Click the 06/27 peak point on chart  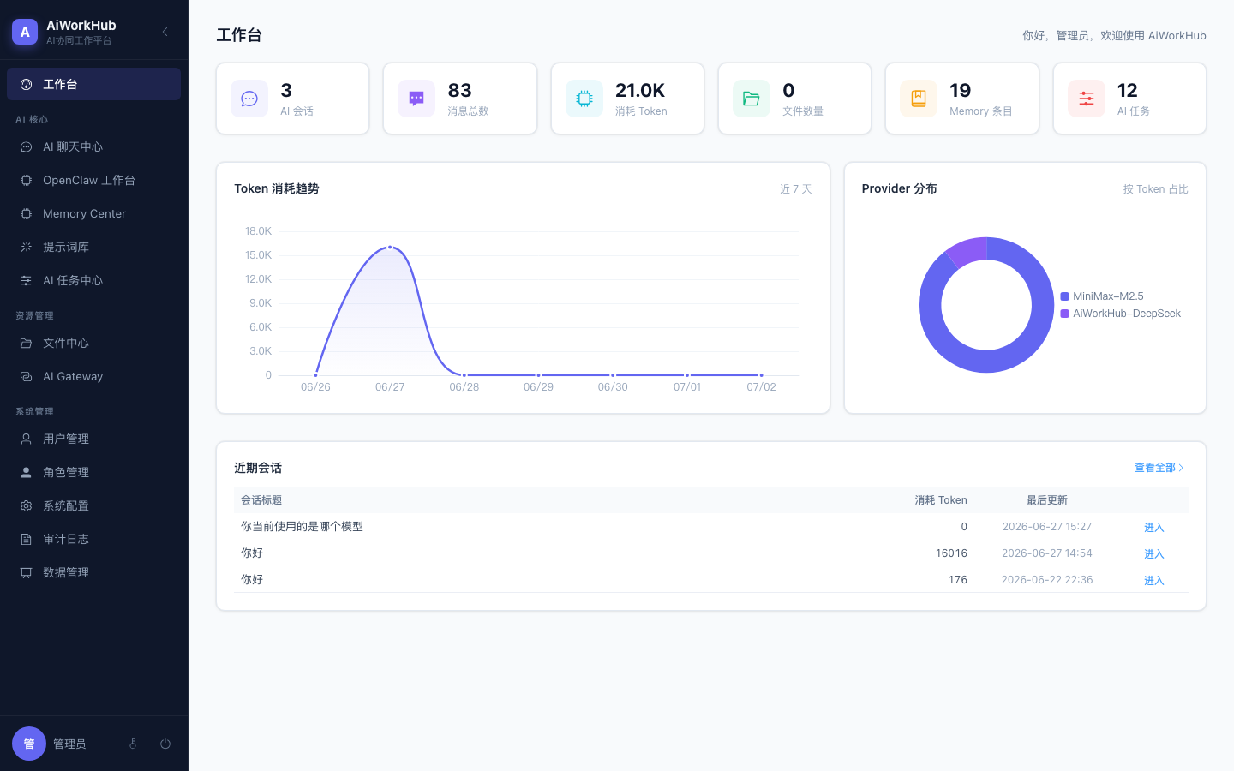click(x=390, y=247)
